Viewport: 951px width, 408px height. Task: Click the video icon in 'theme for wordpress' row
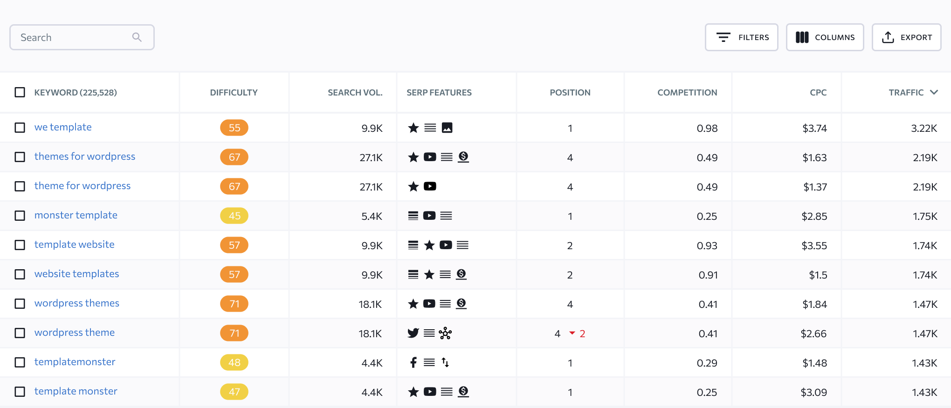(430, 186)
